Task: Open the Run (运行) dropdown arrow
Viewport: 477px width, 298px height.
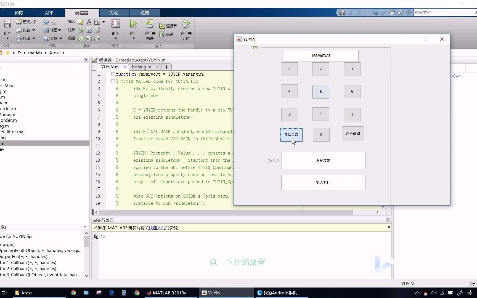Action: tap(134, 38)
